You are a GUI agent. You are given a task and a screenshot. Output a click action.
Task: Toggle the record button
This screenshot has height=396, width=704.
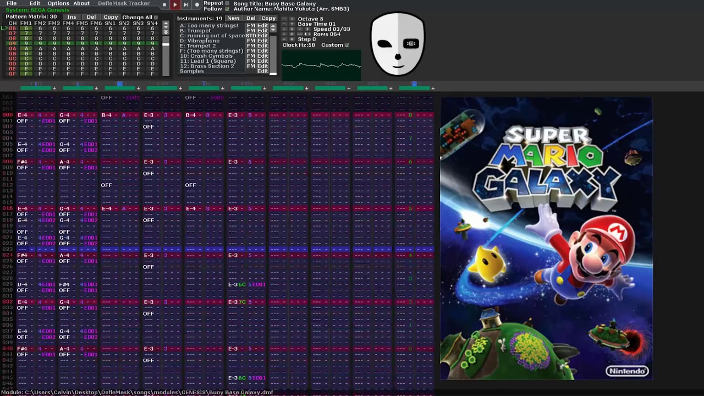[x=197, y=4]
